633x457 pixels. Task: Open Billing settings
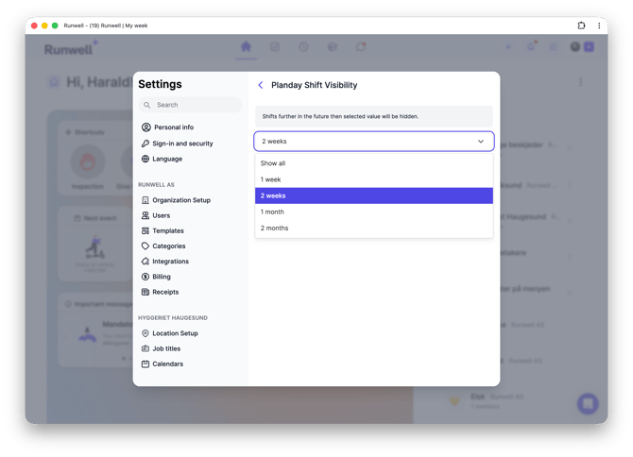point(156,277)
